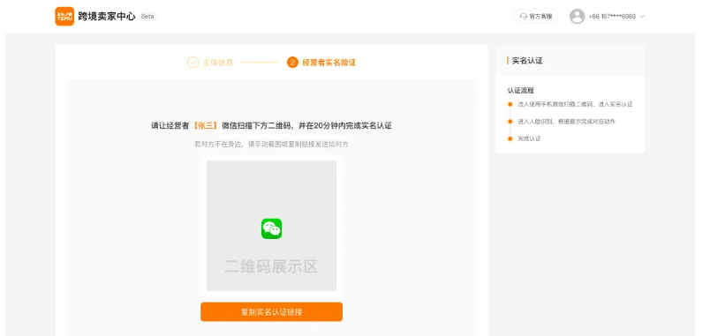
Task: Click the Beta badge
Action: pyautogui.click(x=147, y=17)
